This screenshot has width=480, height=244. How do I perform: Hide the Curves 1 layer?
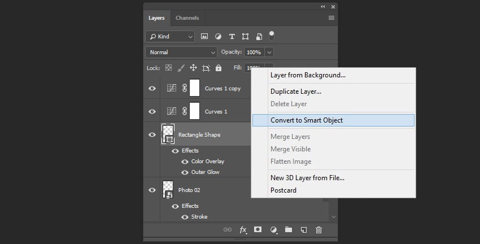(x=152, y=111)
